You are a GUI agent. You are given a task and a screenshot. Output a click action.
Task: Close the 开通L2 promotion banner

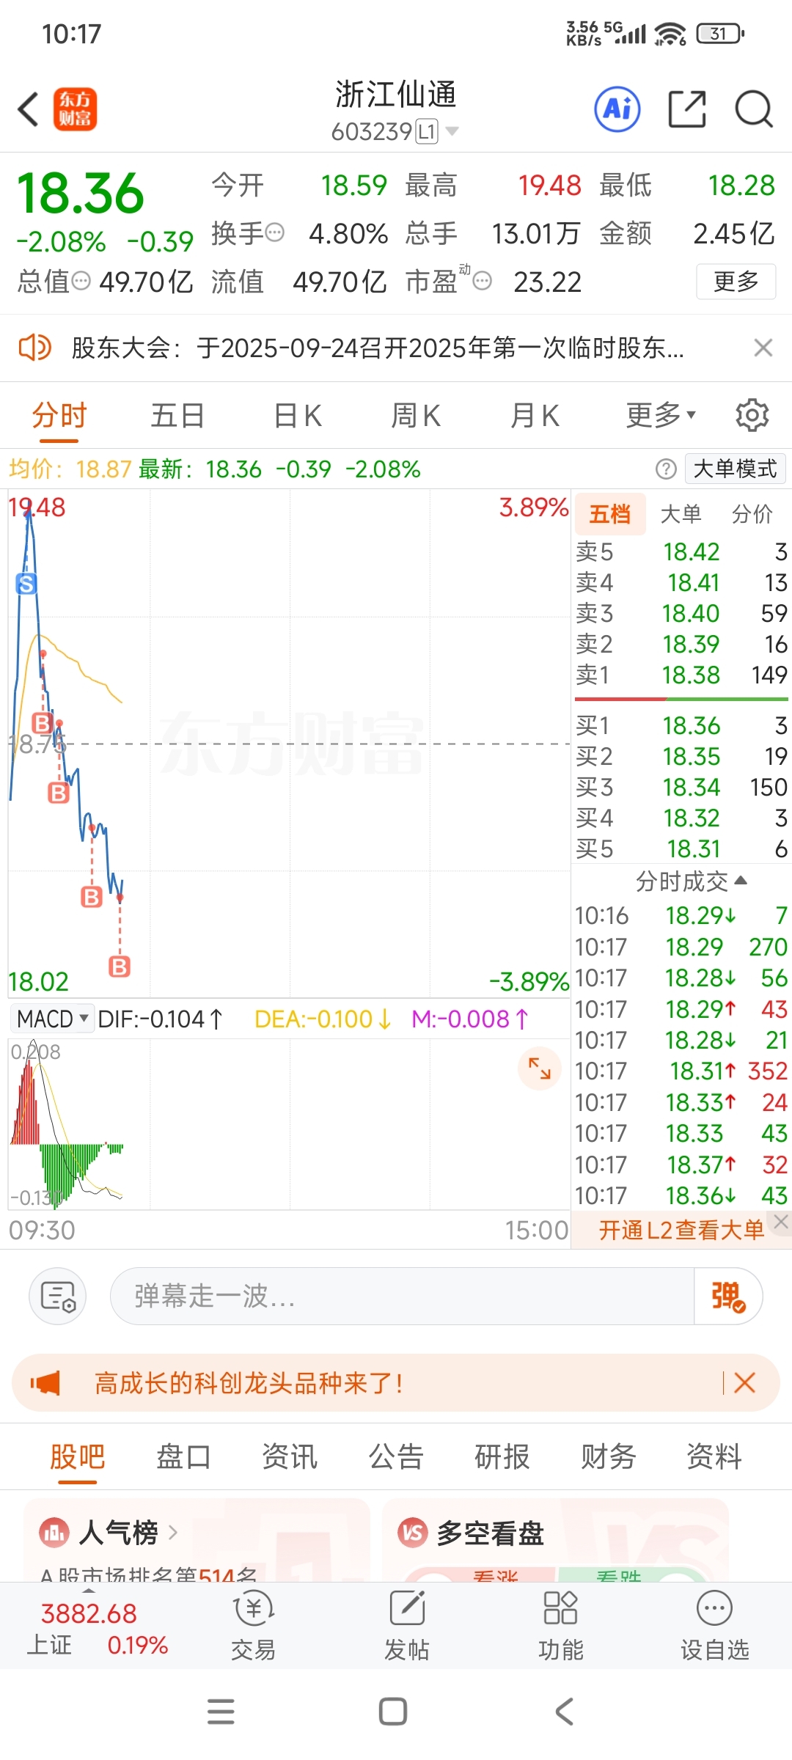[x=781, y=1221]
